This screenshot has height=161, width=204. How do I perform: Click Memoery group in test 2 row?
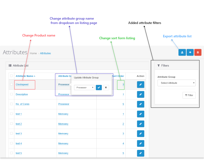[x=63, y=124]
